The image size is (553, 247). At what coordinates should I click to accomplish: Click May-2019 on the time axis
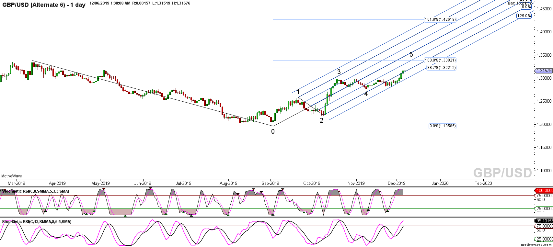pyautogui.click(x=100, y=183)
